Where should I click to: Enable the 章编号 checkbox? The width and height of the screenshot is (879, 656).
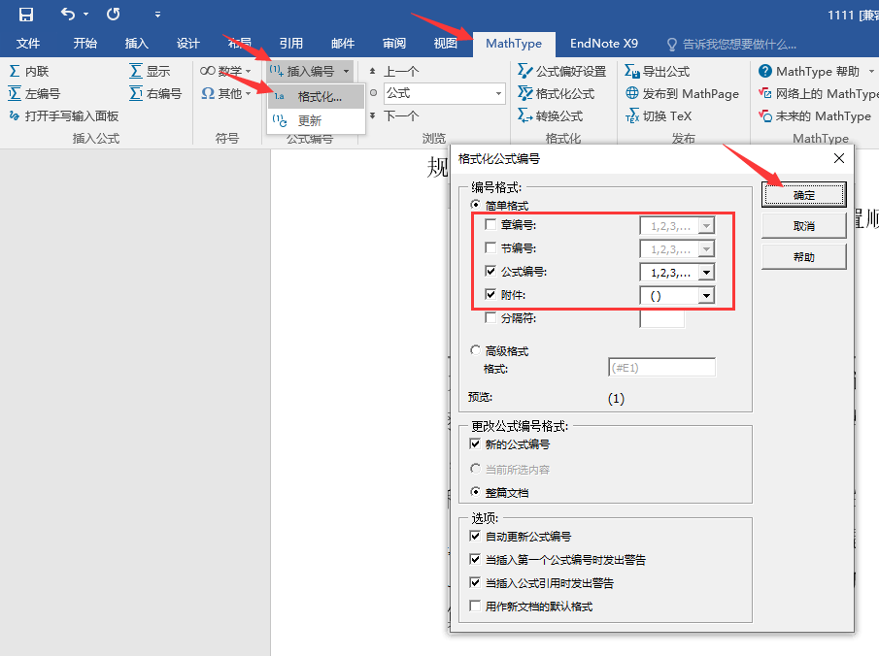point(490,224)
